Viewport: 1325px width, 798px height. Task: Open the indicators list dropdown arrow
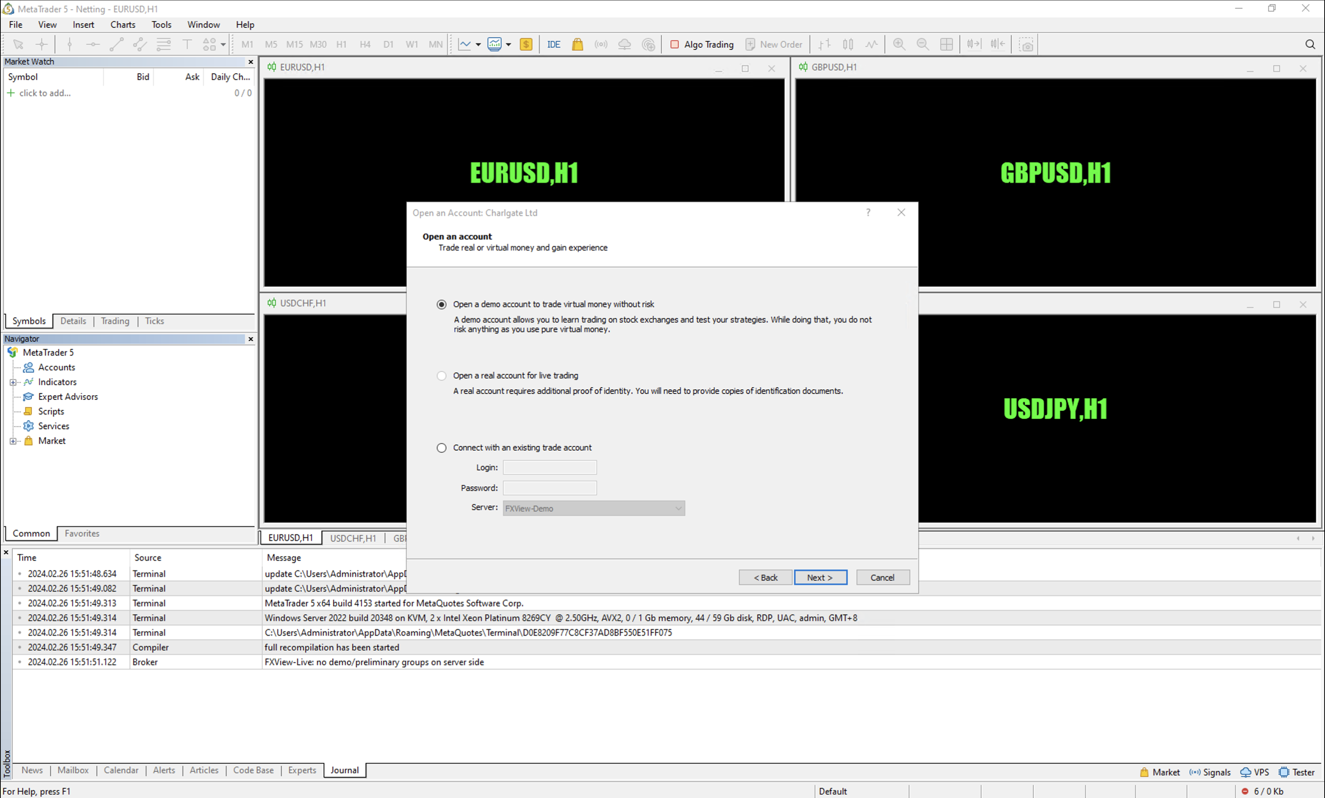point(508,44)
